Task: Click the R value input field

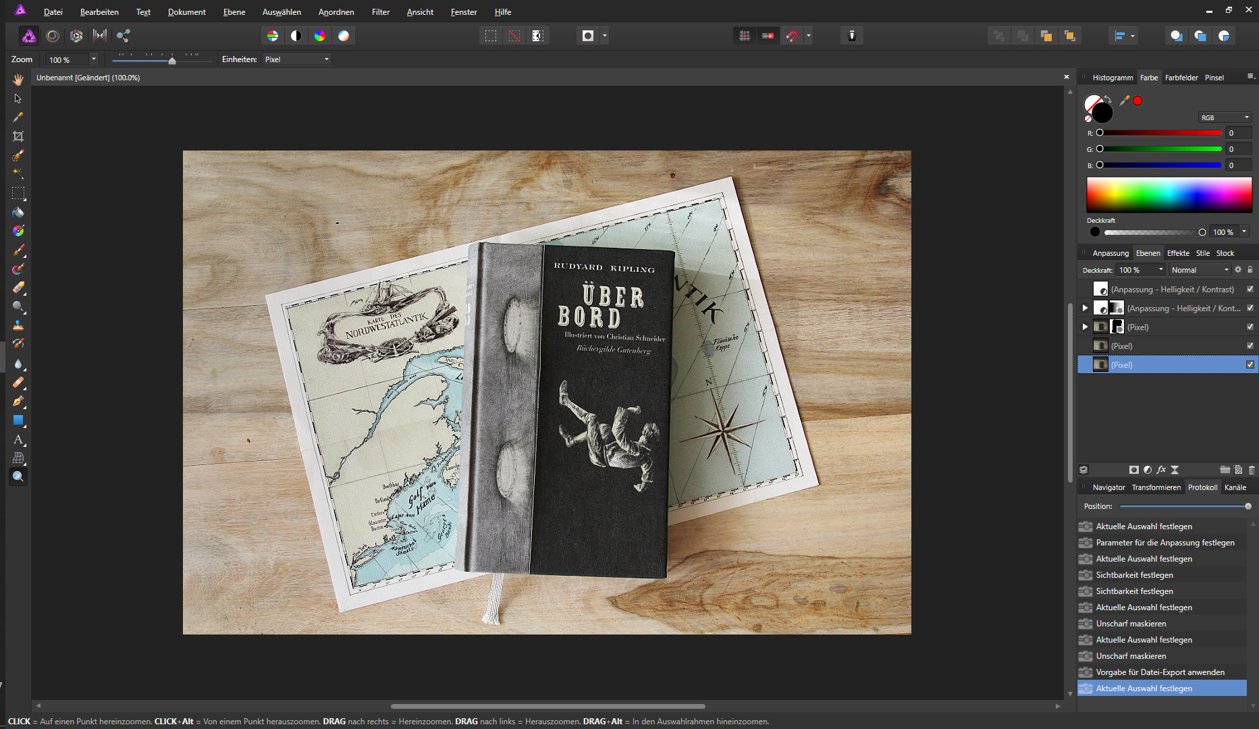Action: (1238, 133)
